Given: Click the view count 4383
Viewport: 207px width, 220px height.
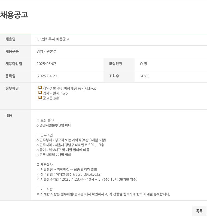Looking at the screenshot, I should click(x=145, y=76).
